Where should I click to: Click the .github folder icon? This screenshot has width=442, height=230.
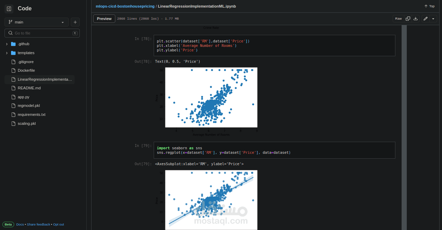pyautogui.click(x=13, y=44)
